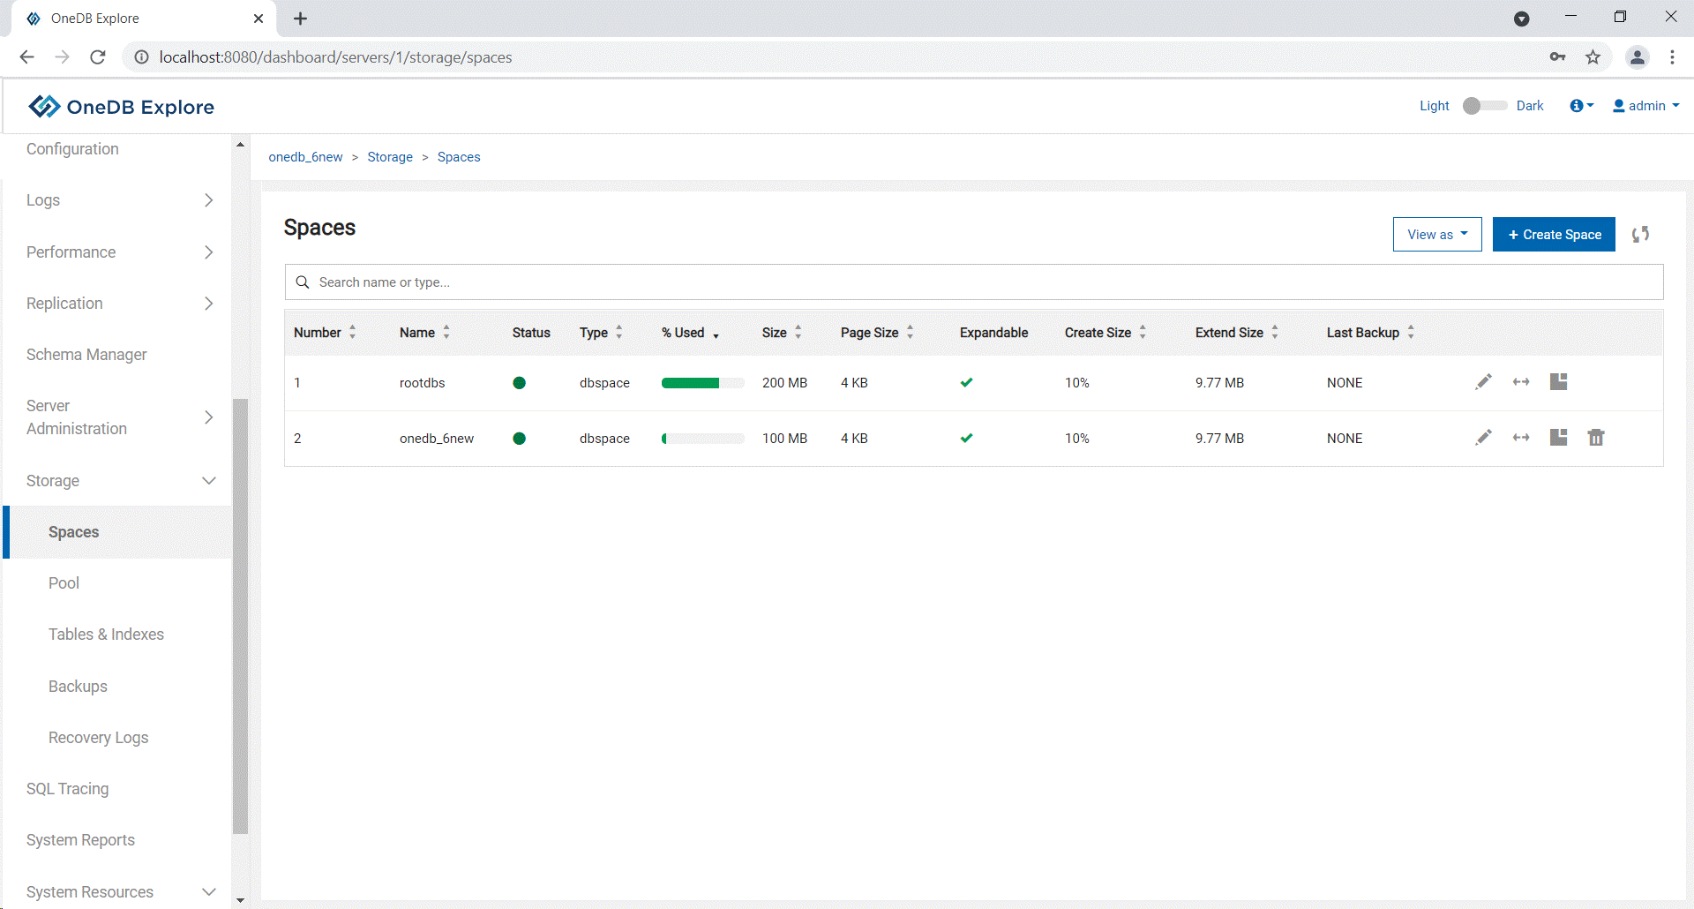Screen dimensions: 1694x909
Task: Click the delete trash icon for onedb_6new
Action: pyautogui.click(x=1596, y=438)
